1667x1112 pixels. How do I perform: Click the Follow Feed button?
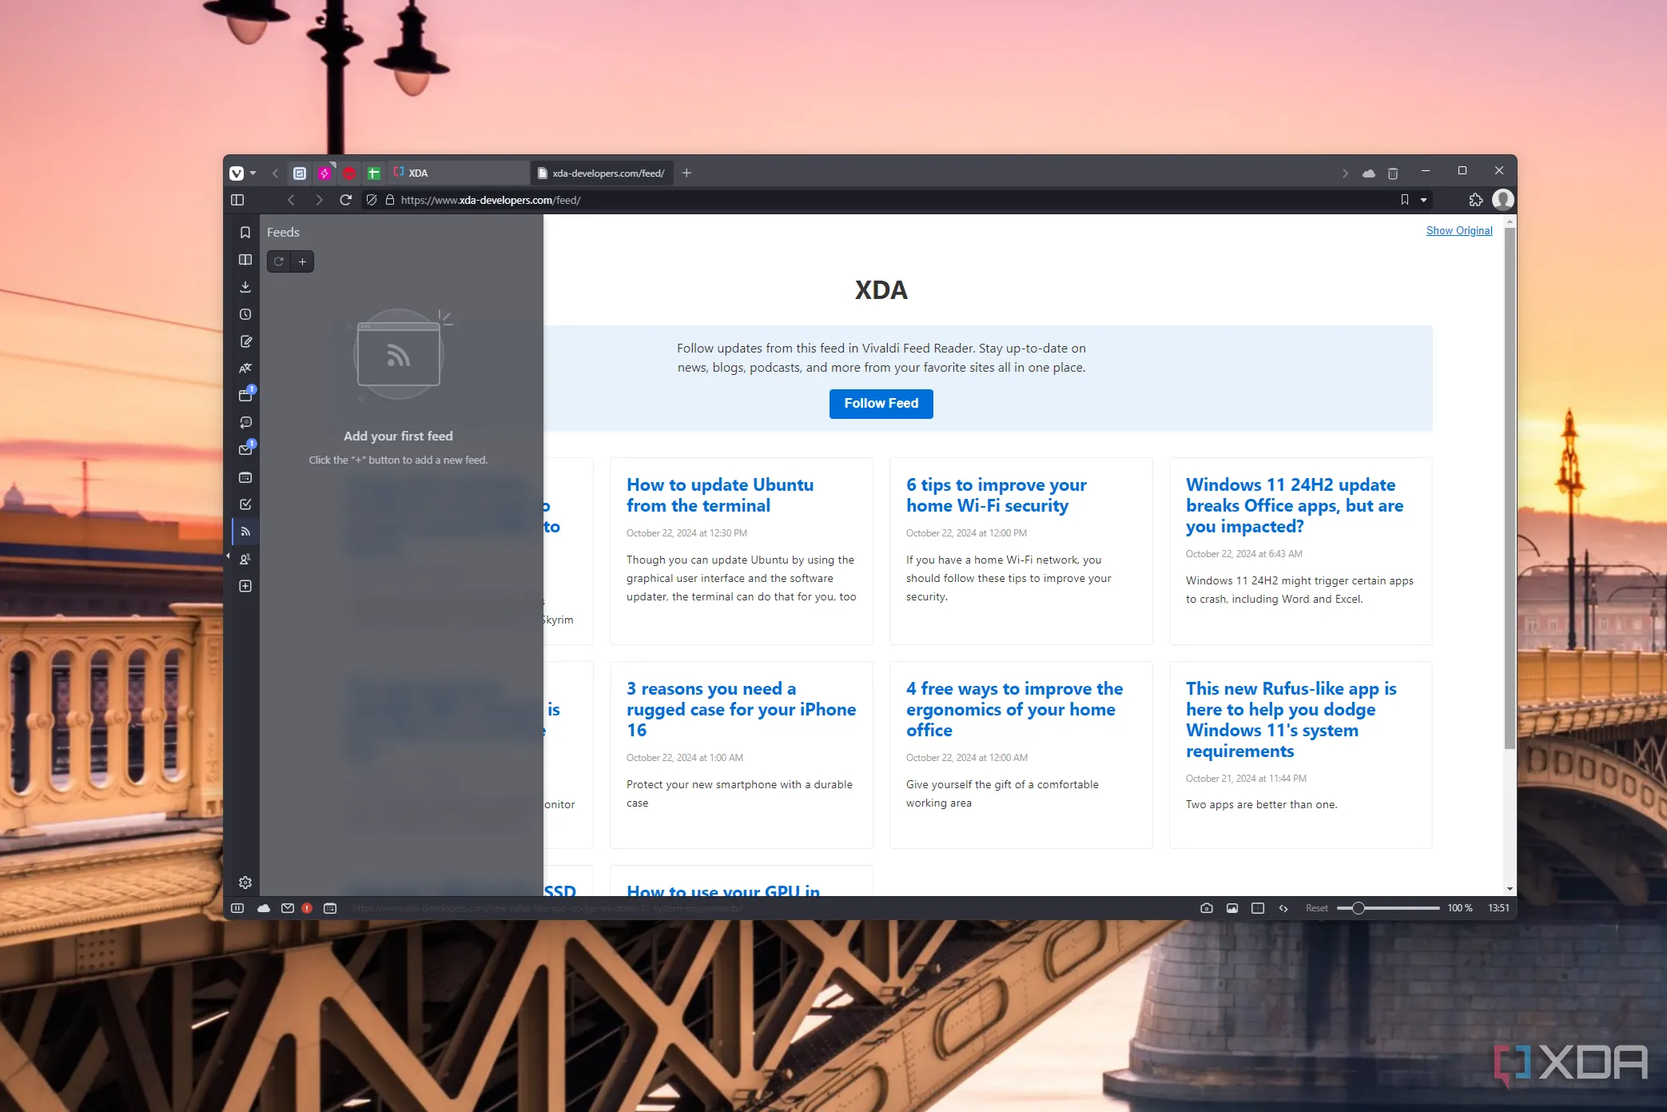[881, 404]
